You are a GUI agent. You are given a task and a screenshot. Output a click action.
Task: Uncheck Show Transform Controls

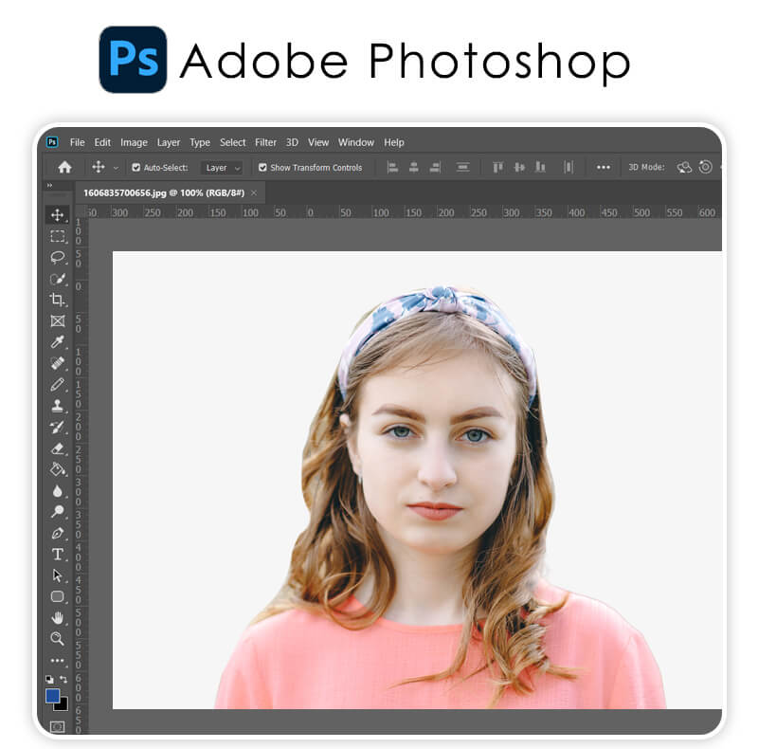[262, 167]
